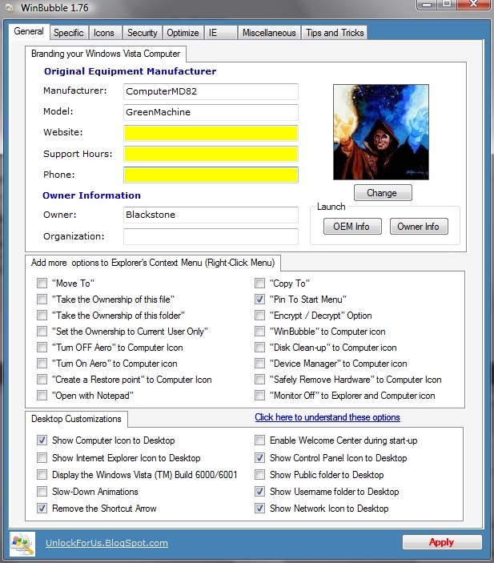This screenshot has height=563, width=494.
Task: Click the wizard OEM logo picture
Action: click(x=381, y=132)
